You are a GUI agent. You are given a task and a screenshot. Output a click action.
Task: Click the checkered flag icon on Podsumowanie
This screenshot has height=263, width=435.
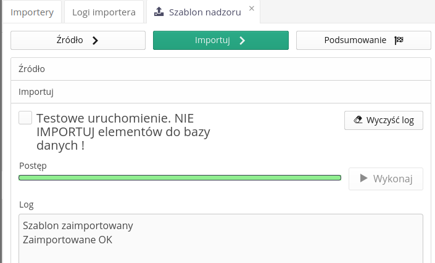coord(399,41)
